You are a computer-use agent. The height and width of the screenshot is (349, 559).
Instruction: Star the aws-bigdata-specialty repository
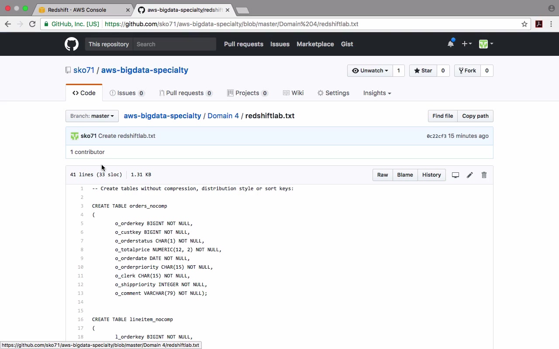tap(423, 71)
